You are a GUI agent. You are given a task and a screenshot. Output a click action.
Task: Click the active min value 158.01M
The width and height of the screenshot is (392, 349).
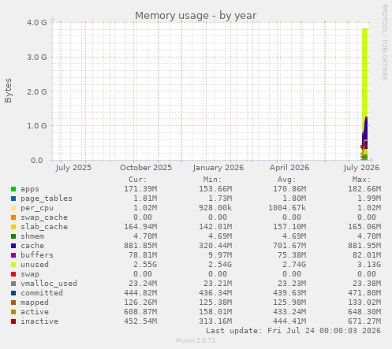215,312
